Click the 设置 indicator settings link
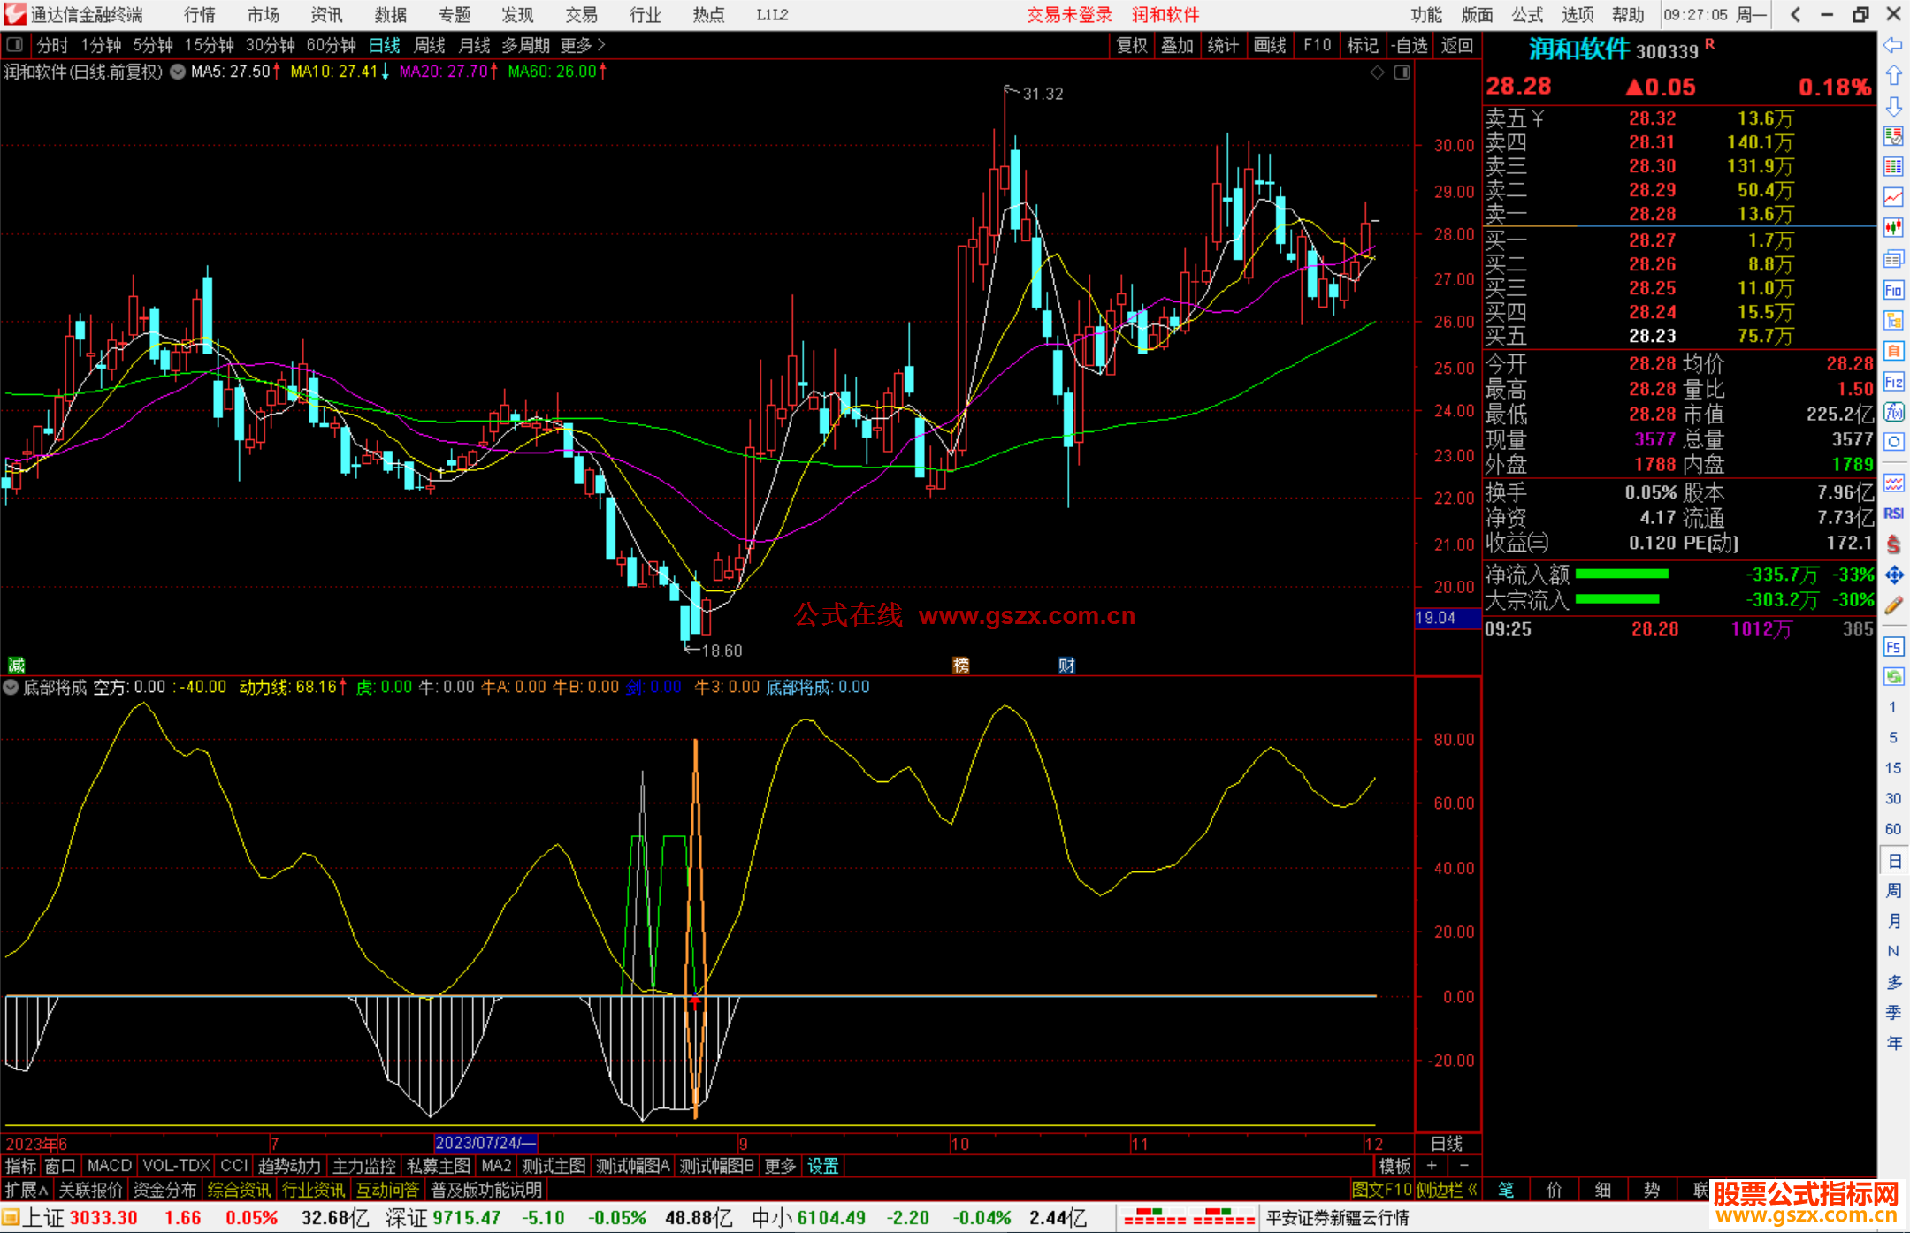 [x=822, y=1166]
